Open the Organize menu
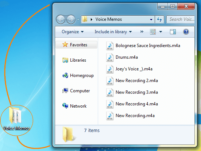201x151 pixels. 73,32
